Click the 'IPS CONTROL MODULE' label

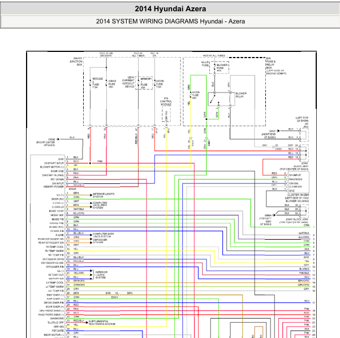[166, 102]
